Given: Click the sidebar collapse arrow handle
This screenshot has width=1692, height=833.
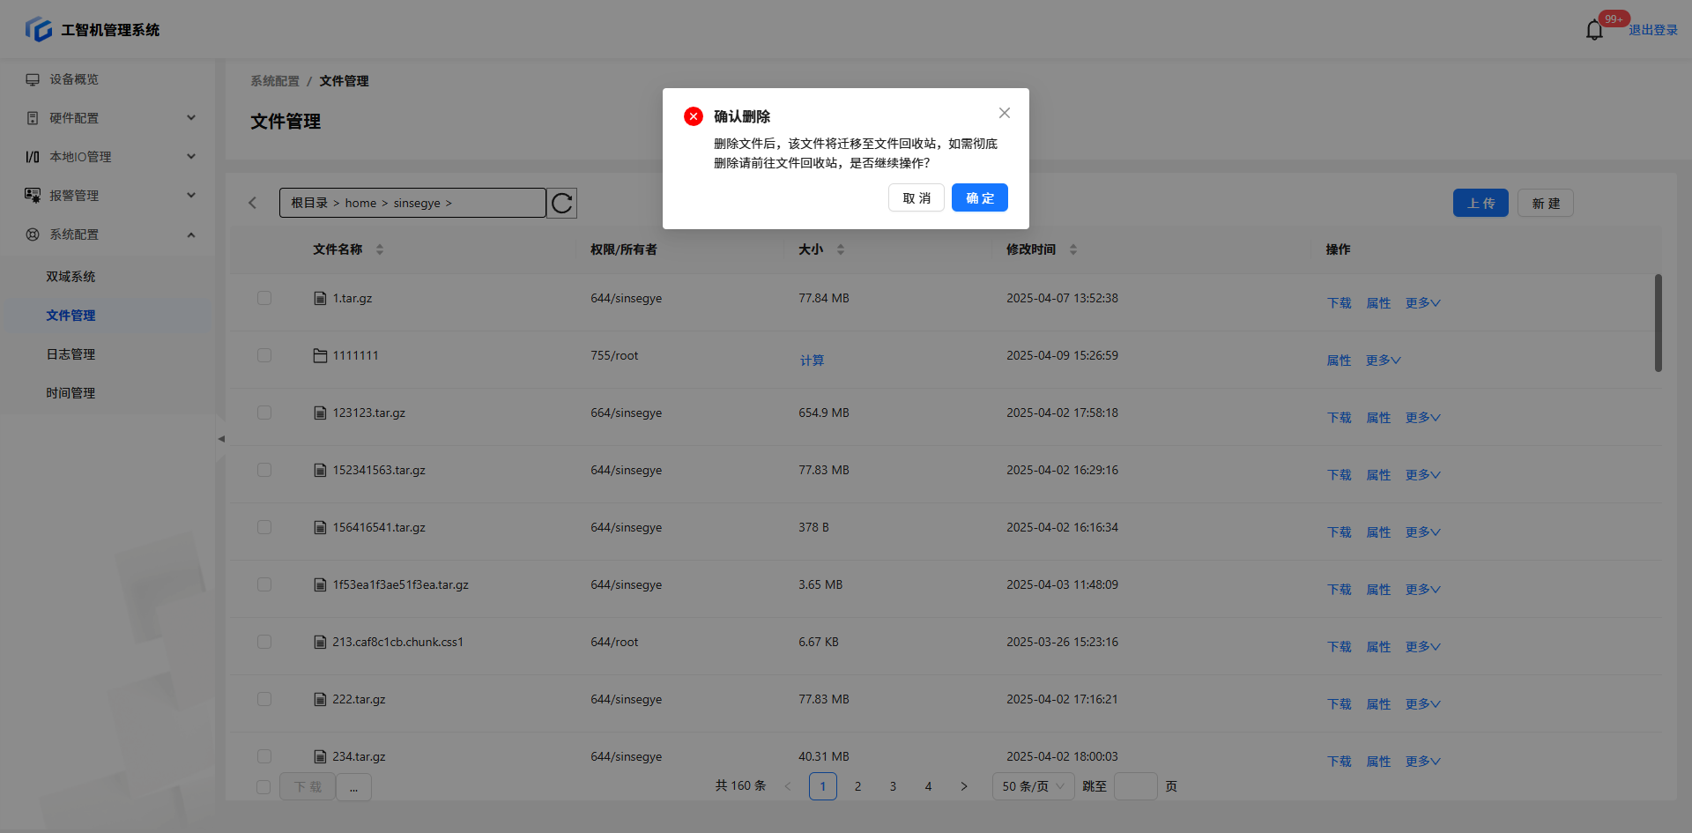Looking at the screenshot, I should [x=221, y=438].
